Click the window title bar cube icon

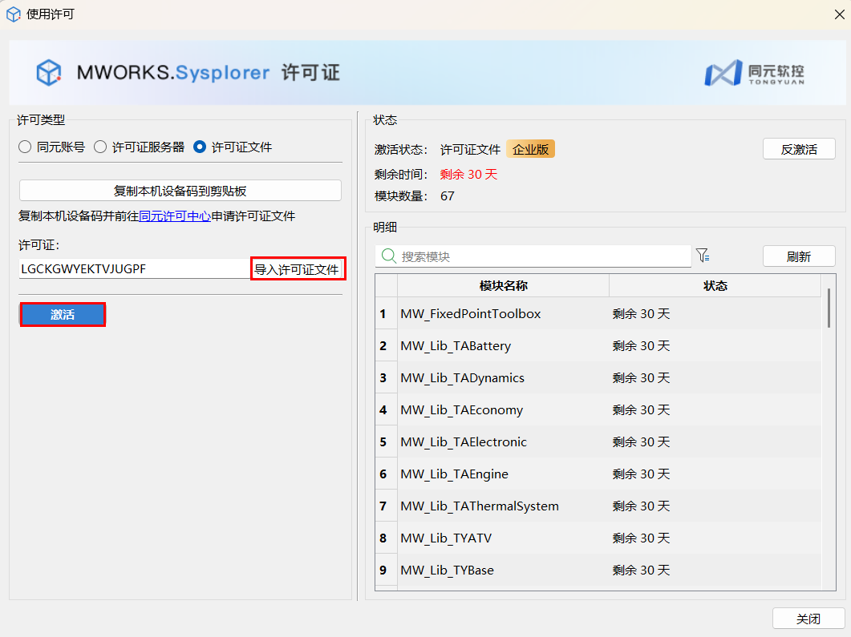click(14, 14)
